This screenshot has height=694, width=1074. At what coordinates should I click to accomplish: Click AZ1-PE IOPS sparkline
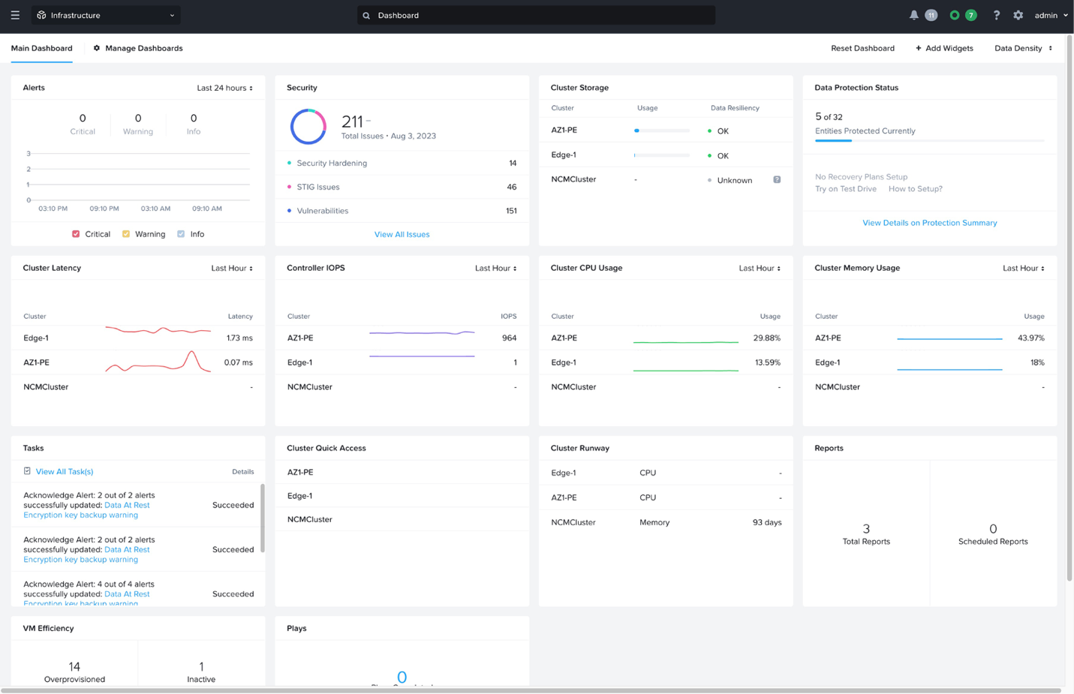coord(422,332)
